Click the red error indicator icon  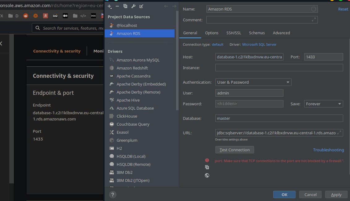click(207, 160)
